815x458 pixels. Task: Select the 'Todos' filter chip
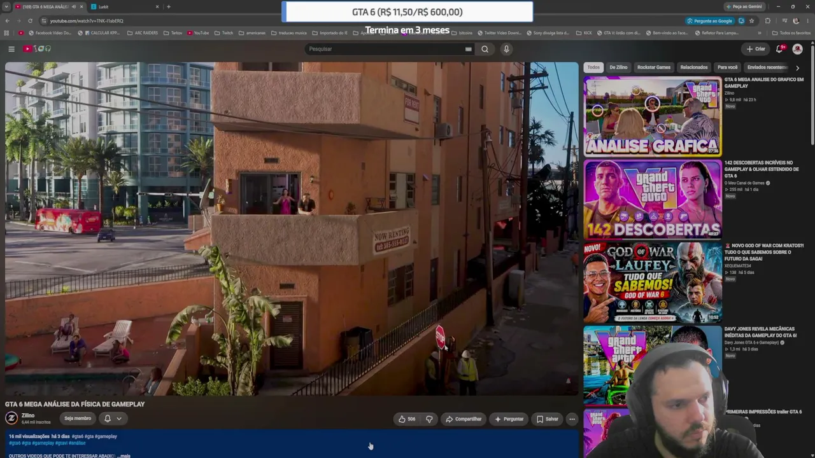pos(593,67)
